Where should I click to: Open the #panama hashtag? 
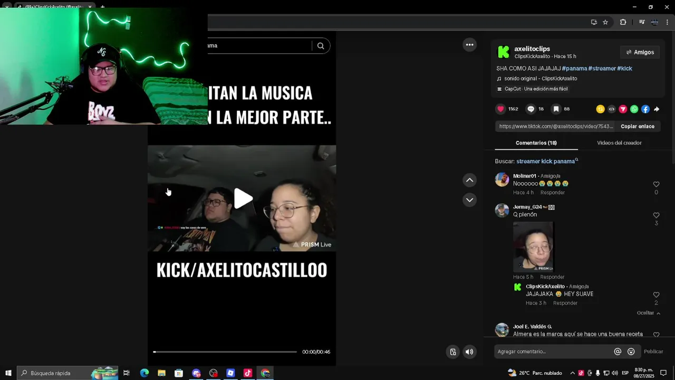[x=574, y=69]
